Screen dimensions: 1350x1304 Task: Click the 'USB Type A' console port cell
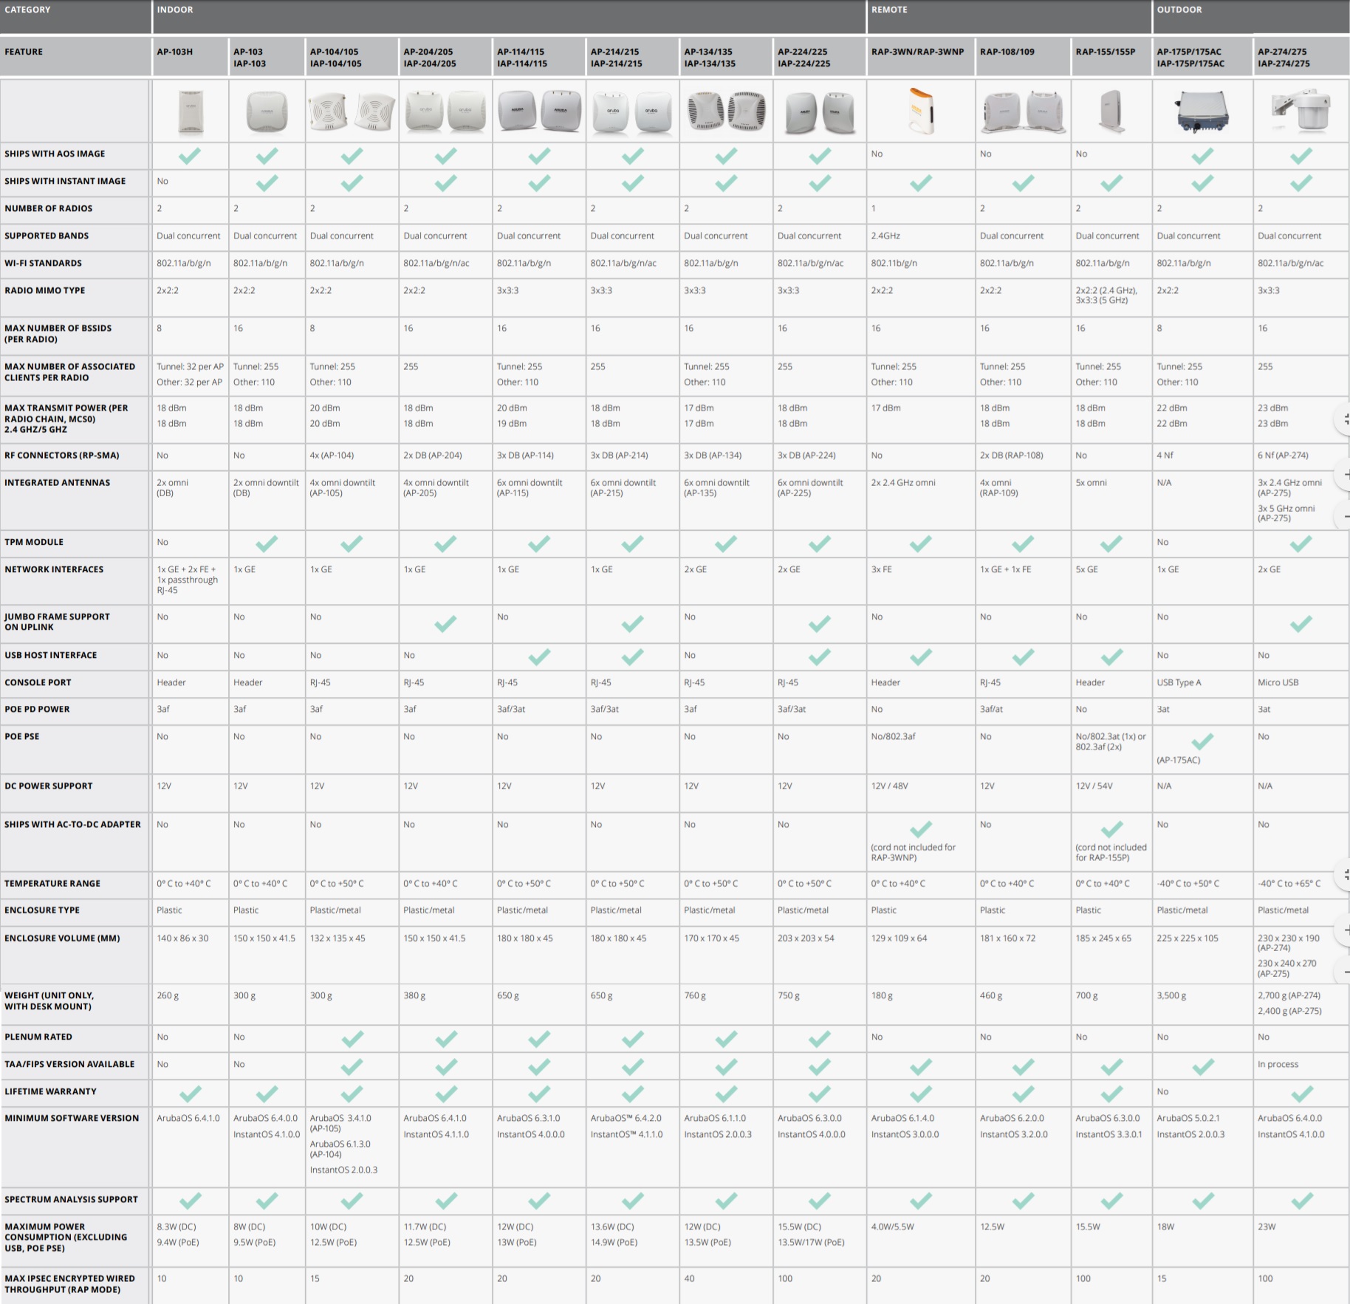1179,682
